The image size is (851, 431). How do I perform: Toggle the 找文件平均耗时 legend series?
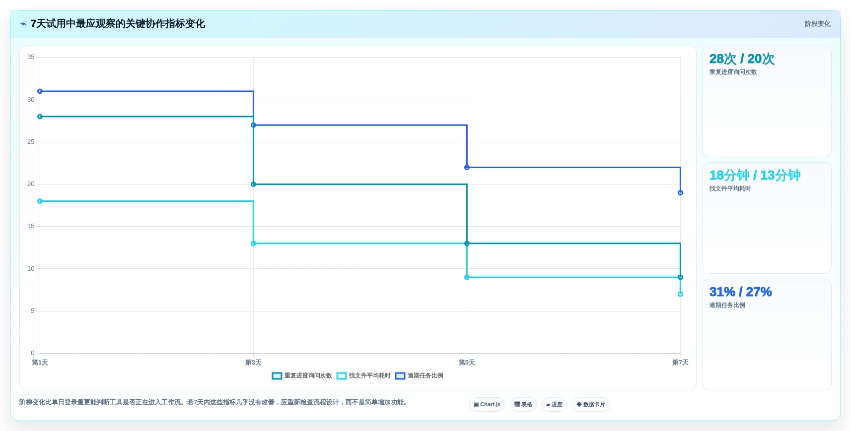[363, 376]
